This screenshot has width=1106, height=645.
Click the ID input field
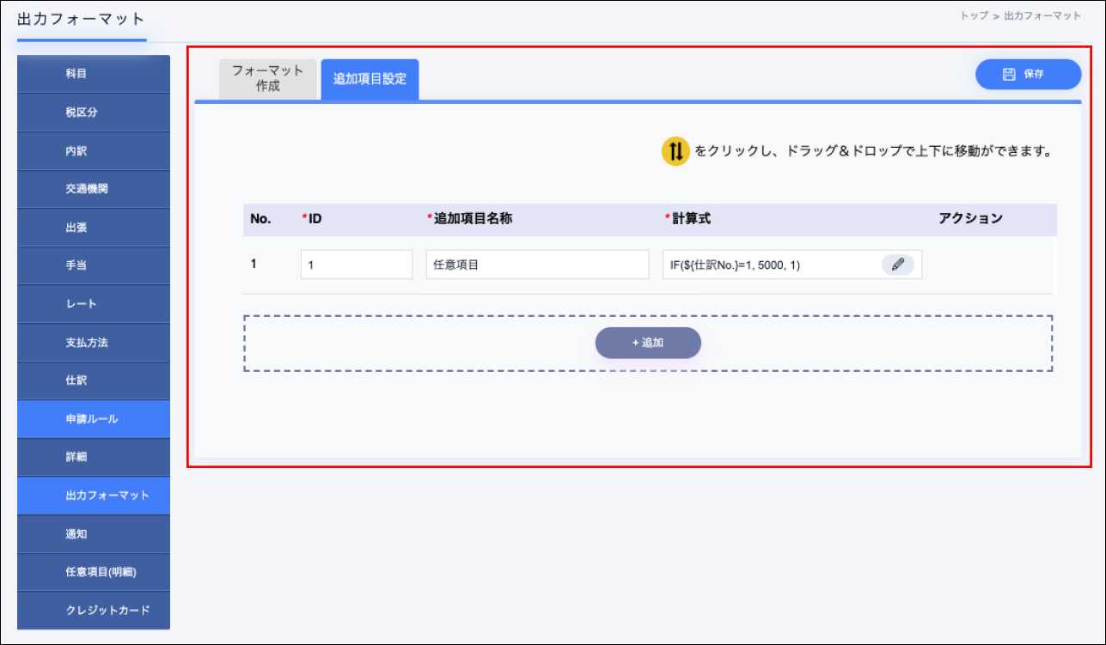pos(357,265)
